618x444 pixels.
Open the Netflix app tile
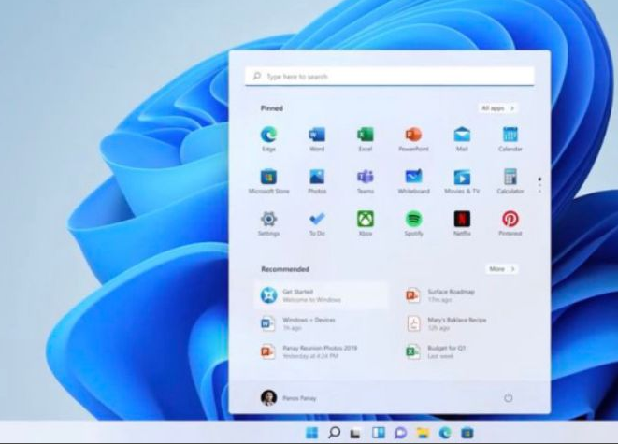pos(462,220)
